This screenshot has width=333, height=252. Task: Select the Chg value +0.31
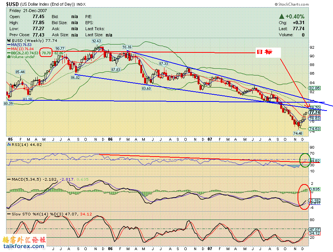coord(299,23)
